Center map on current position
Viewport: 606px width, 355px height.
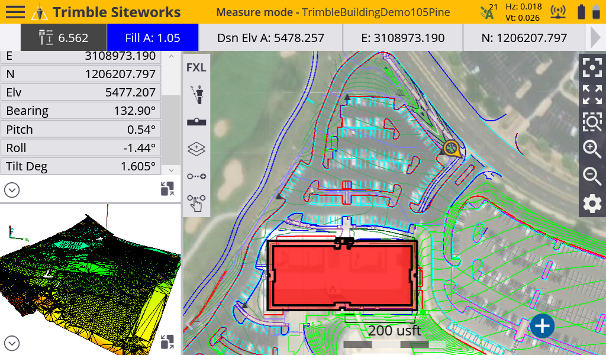click(x=592, y=67)
